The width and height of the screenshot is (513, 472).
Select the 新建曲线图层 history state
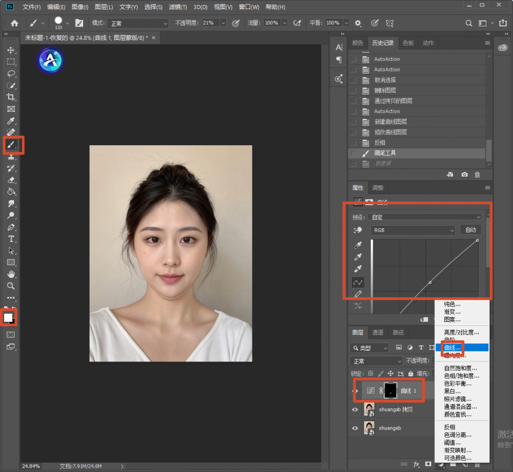tap(417, 122)
